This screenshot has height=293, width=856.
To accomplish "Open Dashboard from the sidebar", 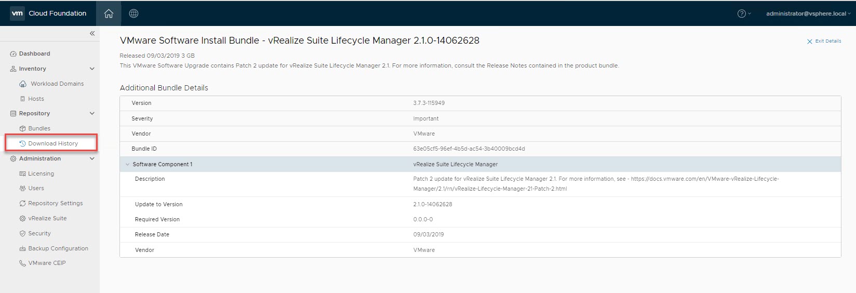I will coord(34,54).
